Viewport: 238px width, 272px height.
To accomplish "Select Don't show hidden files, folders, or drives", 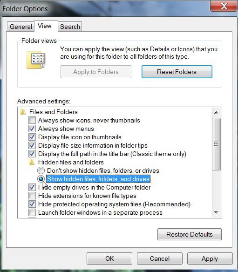I will click(x=41, y=170).
